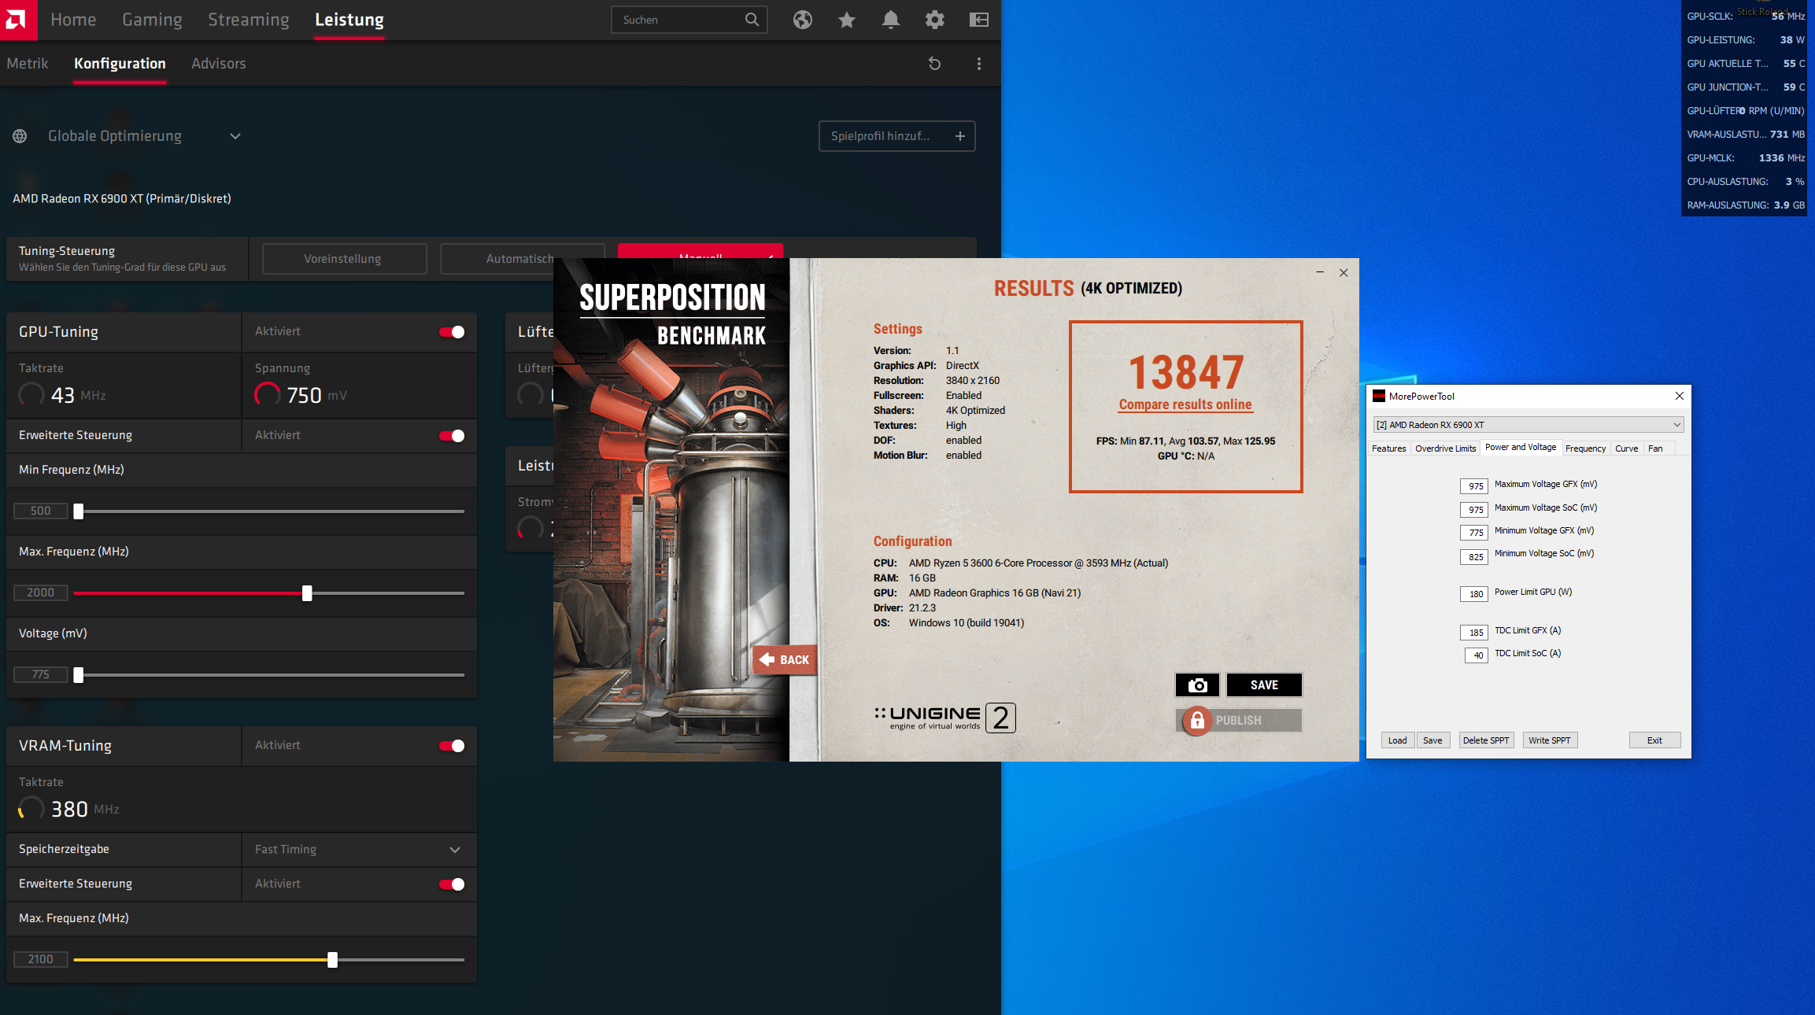Viewport: 1815px width, 1015px height.
Task: Open notifications bell icon
Action: click(890, 20)
